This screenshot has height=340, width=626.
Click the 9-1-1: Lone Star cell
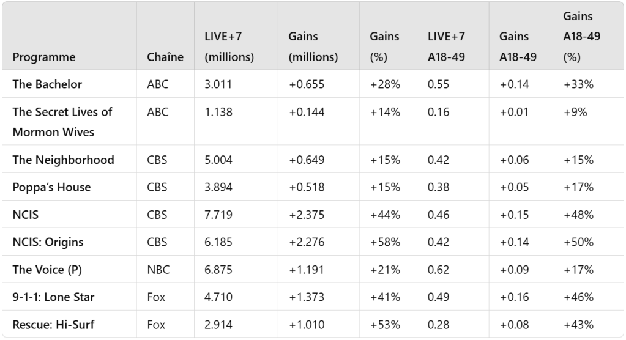pyautogui.click(x=53, y=297)
